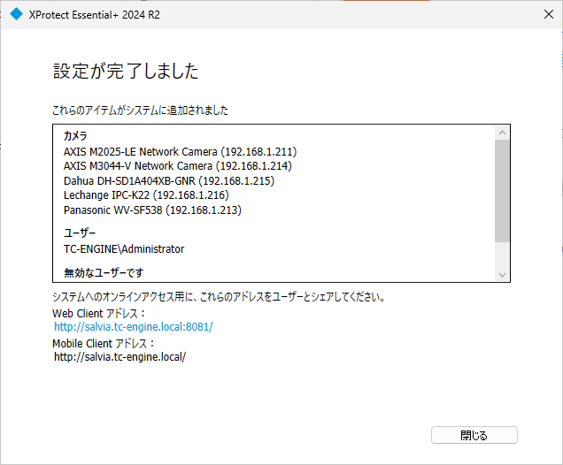Select Panasonic WV-SF538 entry
Viewport: 563px width, 465px height.
(x=152, y=210)
